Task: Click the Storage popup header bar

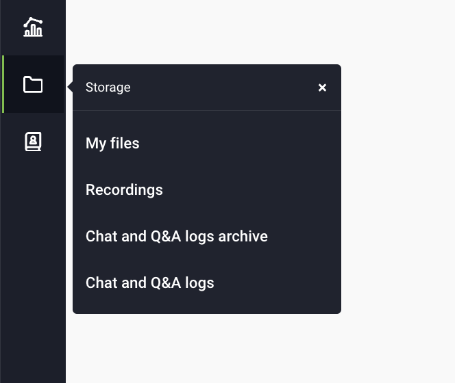Action: click(x=207, y=88)
